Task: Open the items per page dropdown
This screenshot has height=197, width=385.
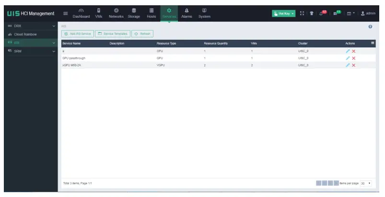Action: tap(366, 183)
